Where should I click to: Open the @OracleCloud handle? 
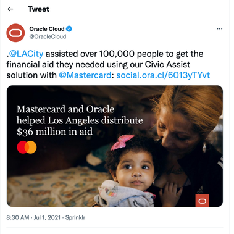click(48, 36)
